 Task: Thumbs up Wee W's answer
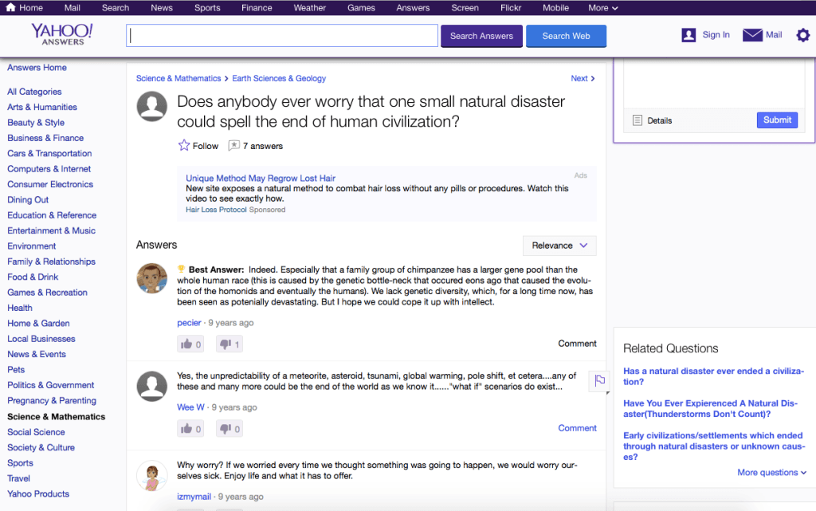[x=190, y=429]
